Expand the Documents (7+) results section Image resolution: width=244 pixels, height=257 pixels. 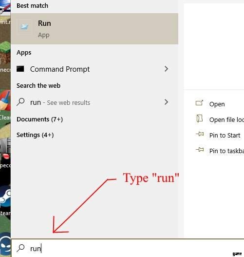coord(39,119)
